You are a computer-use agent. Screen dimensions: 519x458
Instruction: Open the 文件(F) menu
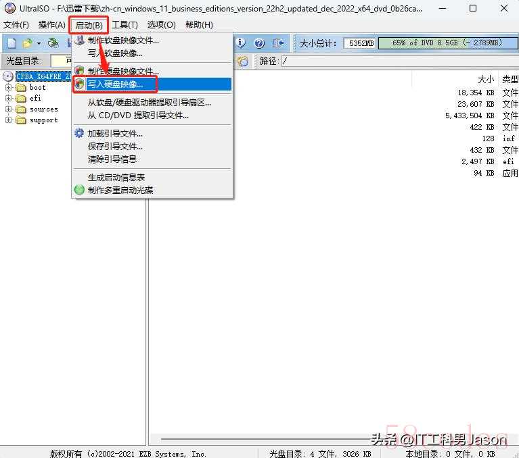(16, 25)
